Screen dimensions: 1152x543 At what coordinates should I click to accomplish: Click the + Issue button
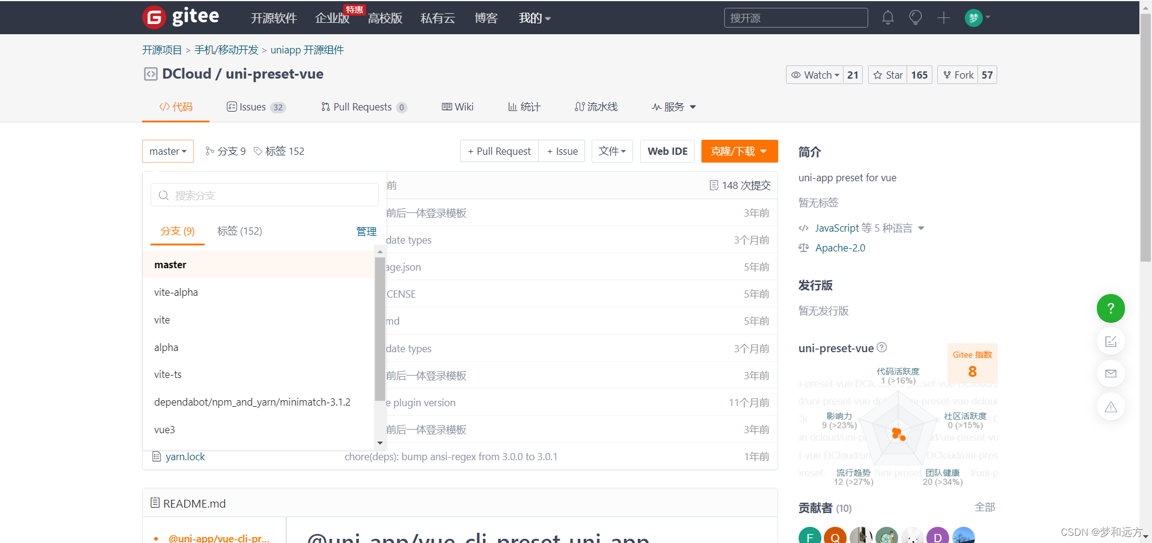562,151
